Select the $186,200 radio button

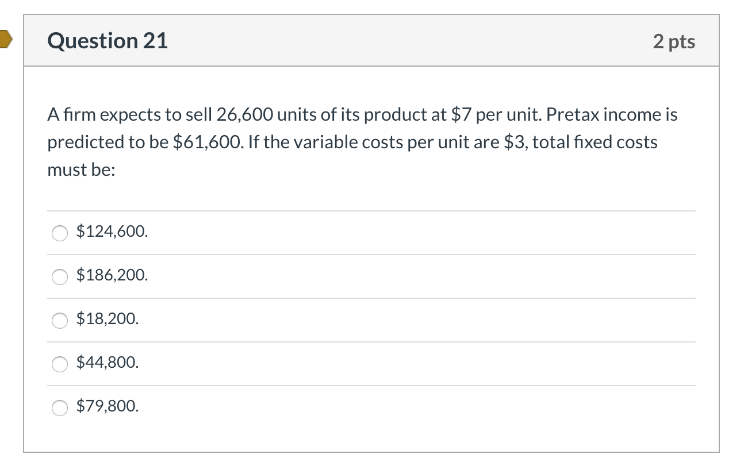point(59,277)
